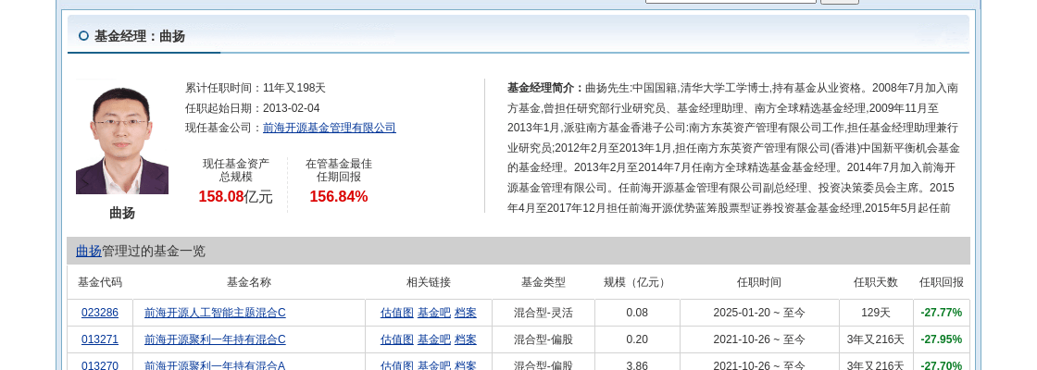Open 档案 for fund 013271
The image size is (1037, 370).
tap(466, 339)
